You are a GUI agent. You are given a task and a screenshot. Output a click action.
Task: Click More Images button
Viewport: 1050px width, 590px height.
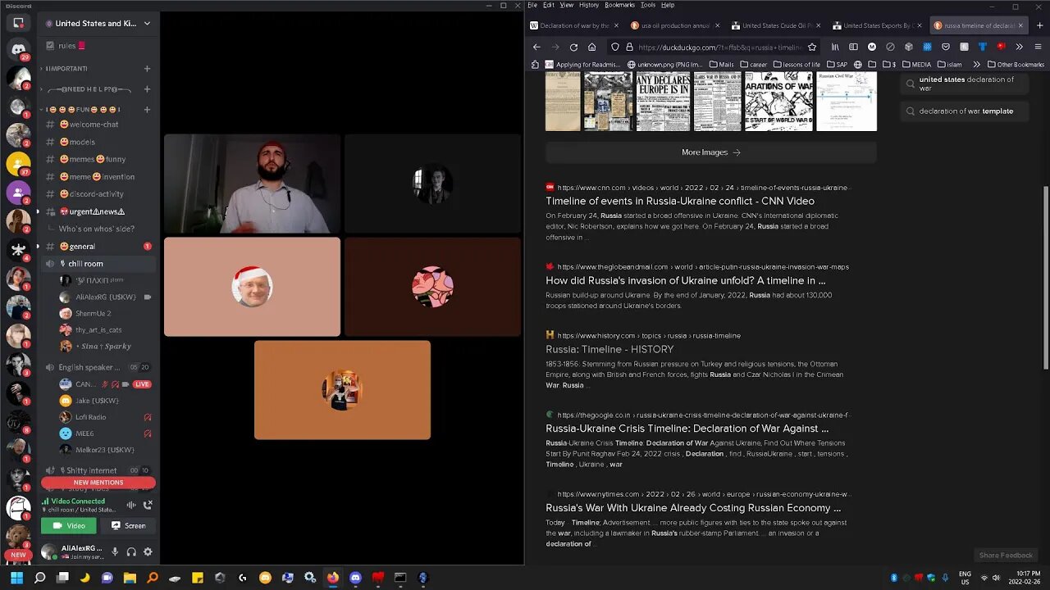711,152
